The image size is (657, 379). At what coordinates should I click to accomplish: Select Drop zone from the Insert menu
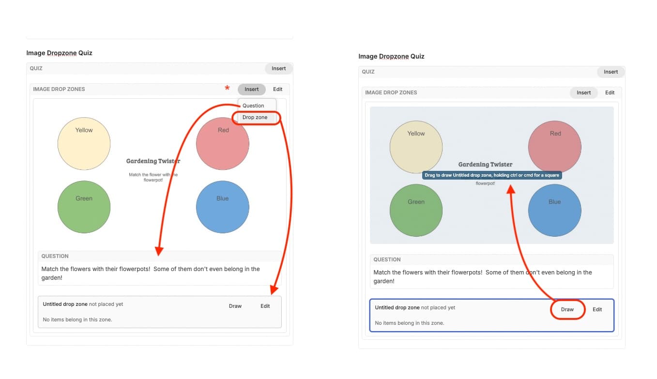click(255, 118)
